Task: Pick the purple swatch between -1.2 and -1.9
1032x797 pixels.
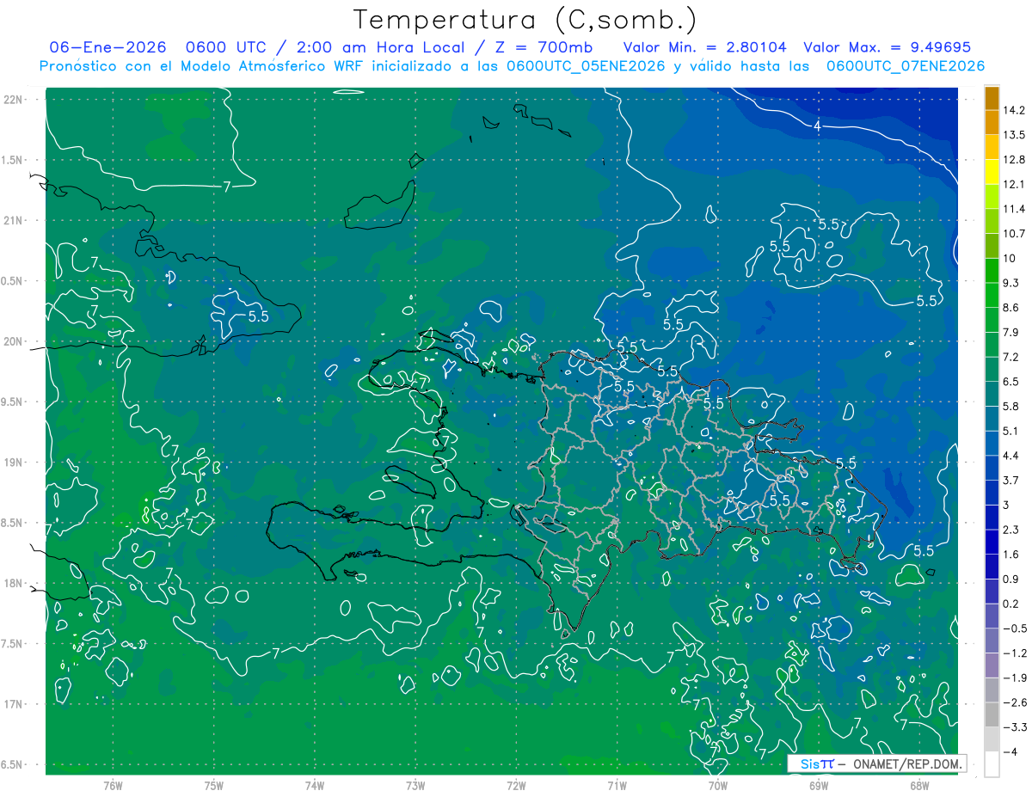Action: click(x=992, y=665)
